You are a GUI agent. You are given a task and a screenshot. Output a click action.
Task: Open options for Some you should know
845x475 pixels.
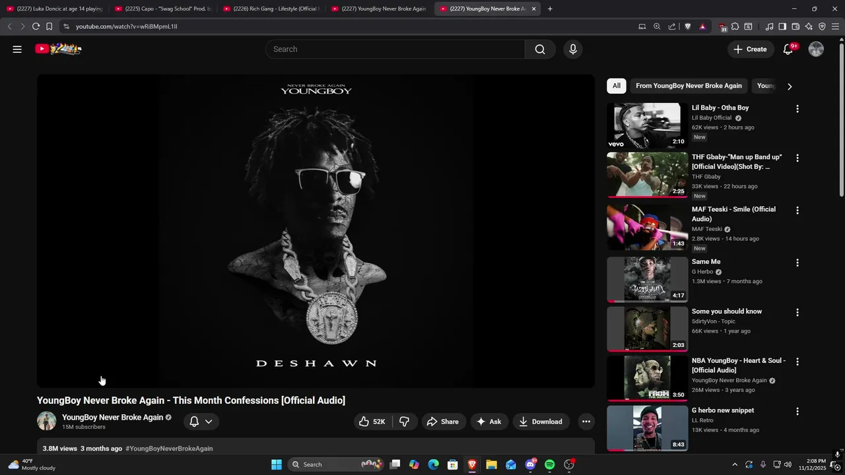point(797,312)
